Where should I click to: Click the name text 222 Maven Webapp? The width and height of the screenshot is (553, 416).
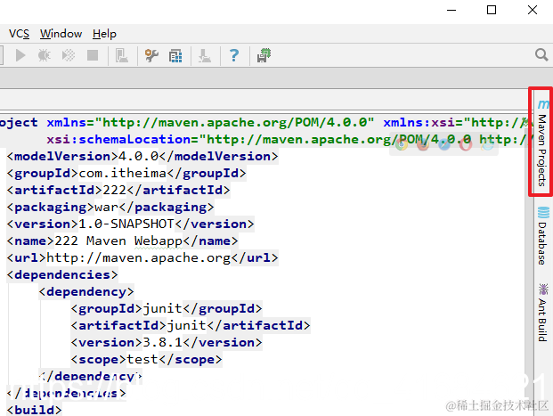coord(118,241)
